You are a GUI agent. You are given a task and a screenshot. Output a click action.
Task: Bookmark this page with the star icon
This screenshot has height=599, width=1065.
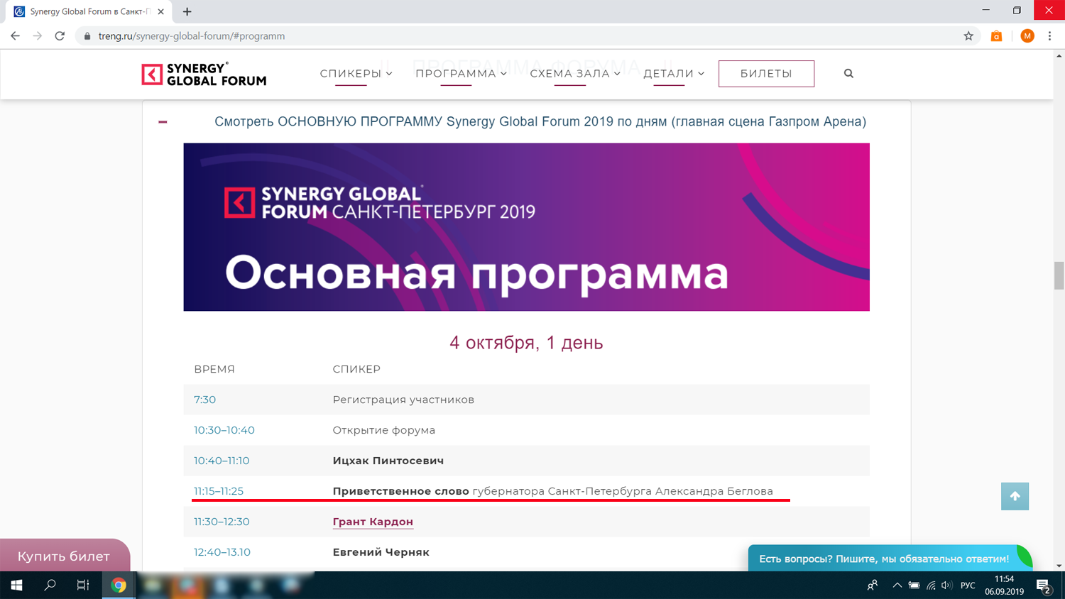click(968, 35)
